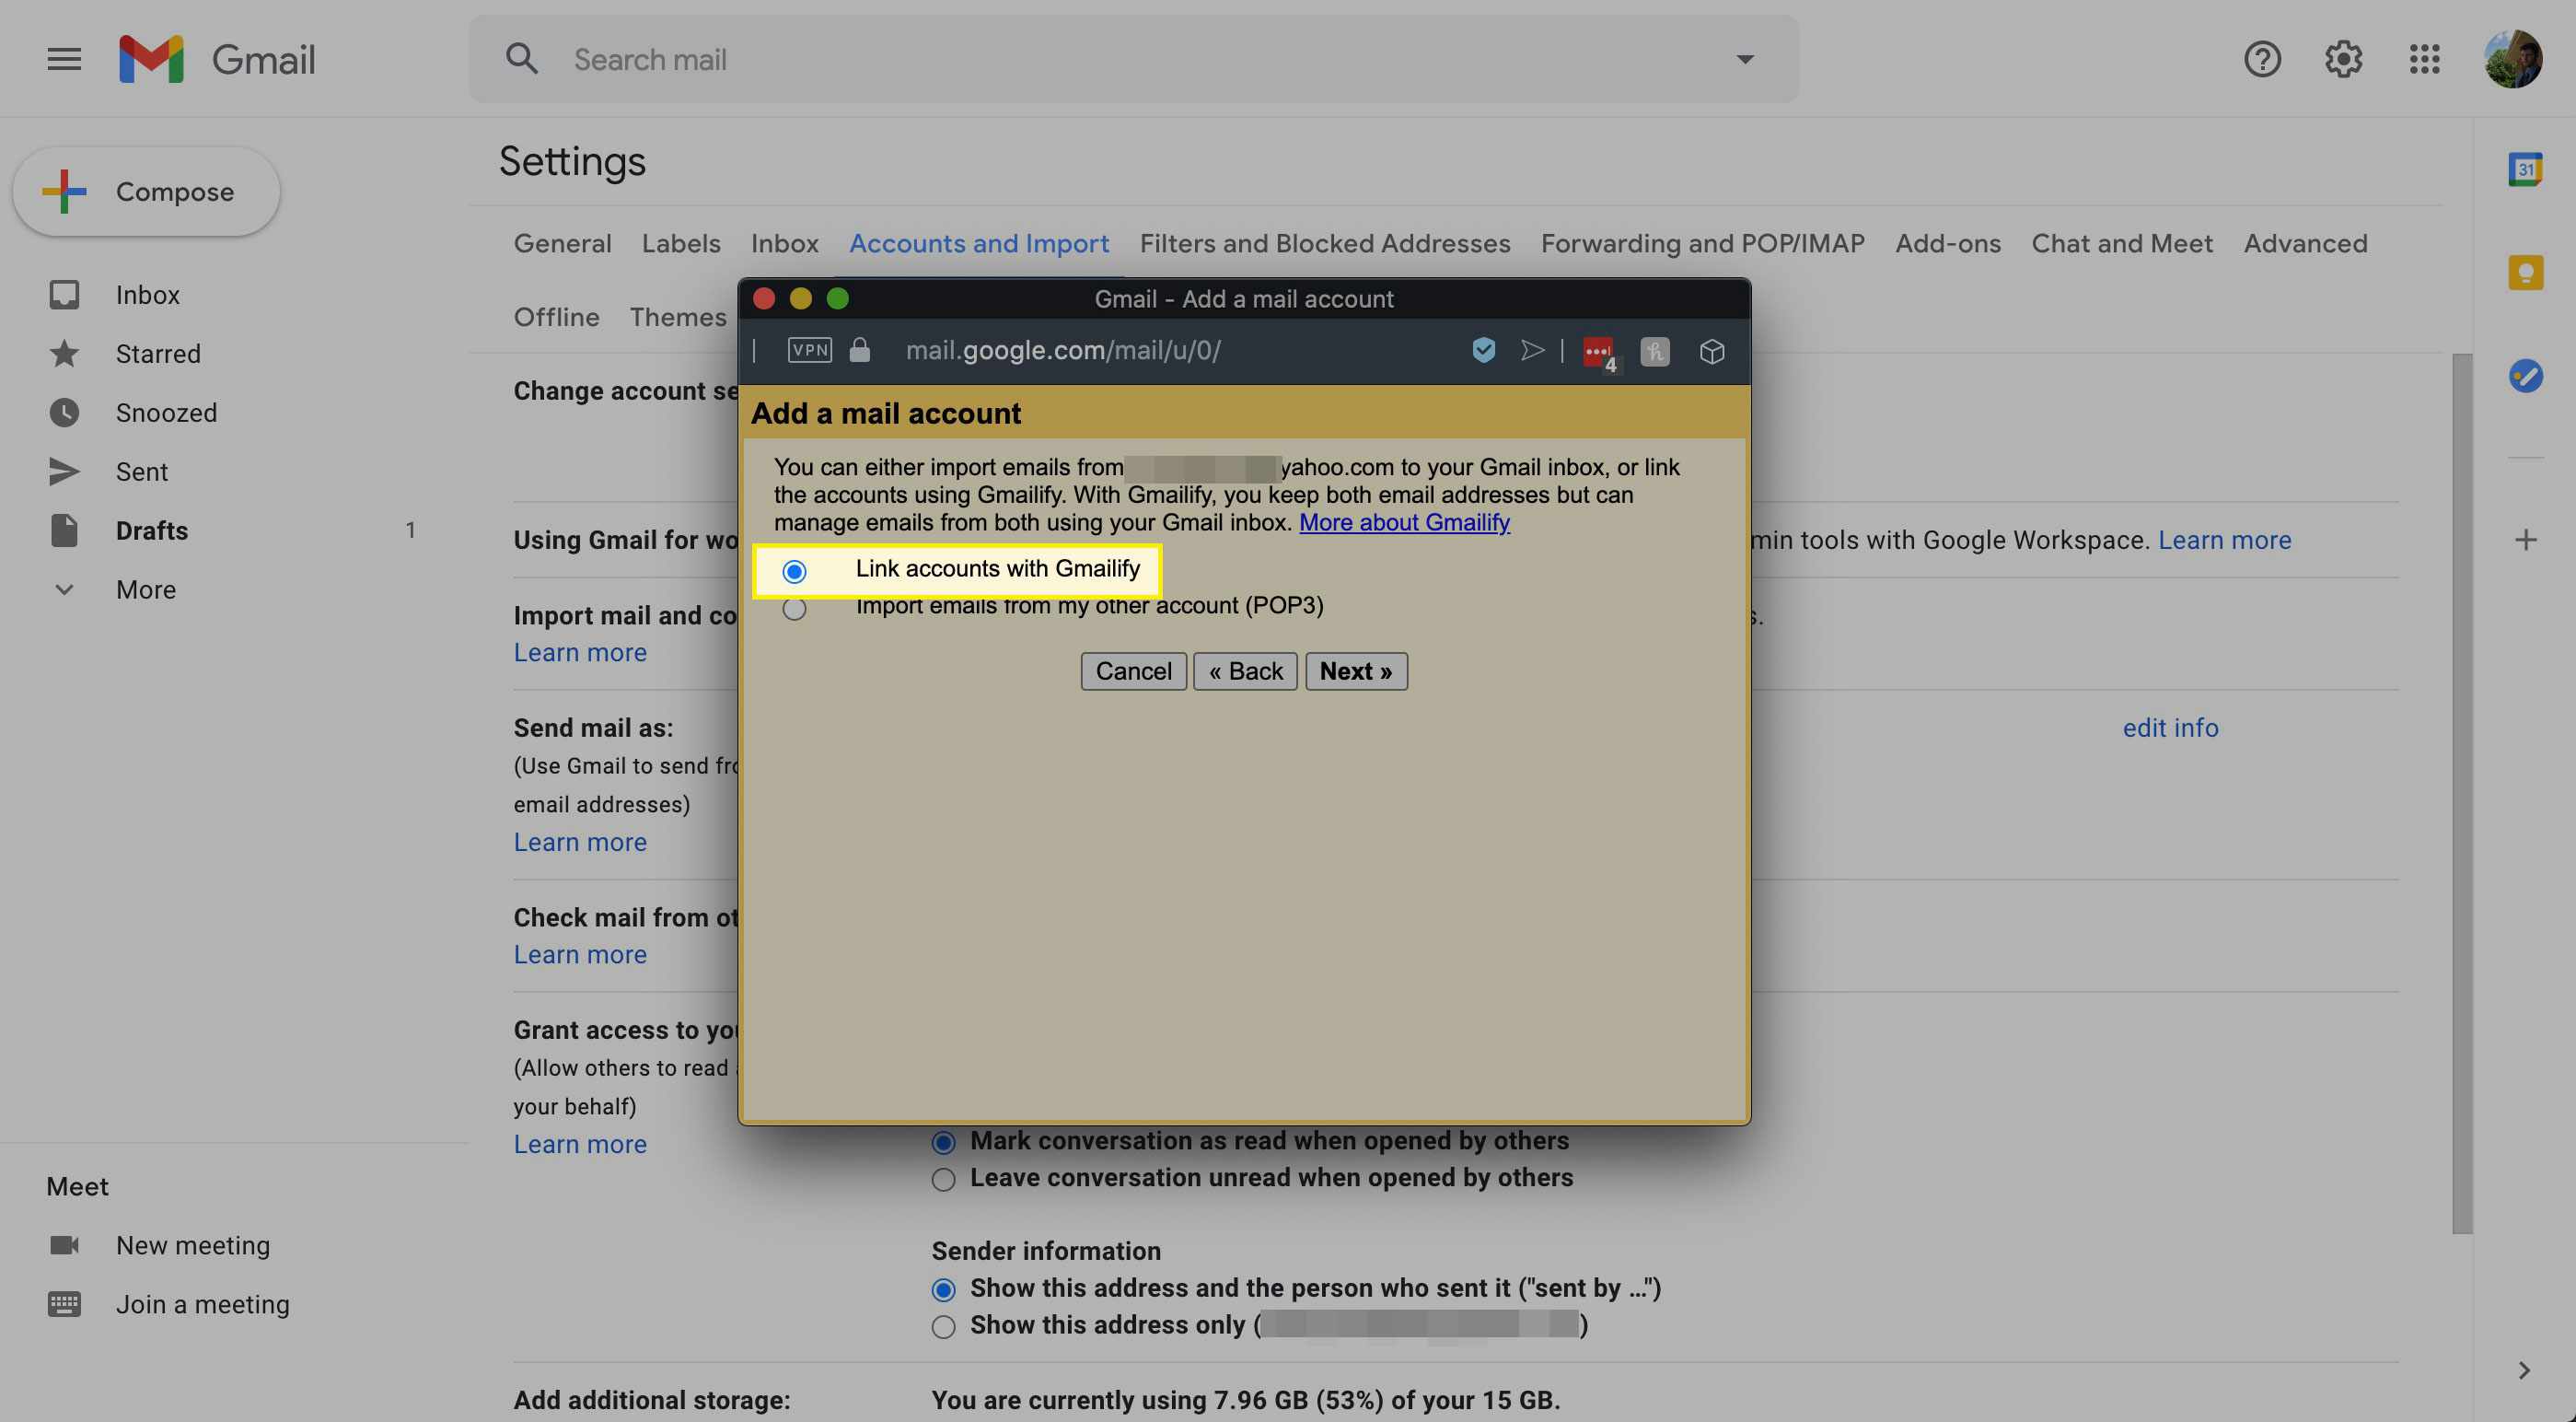Click Cancel to dismiss the dialog
The image size is (2576, 1422).
click(1134, 669)
